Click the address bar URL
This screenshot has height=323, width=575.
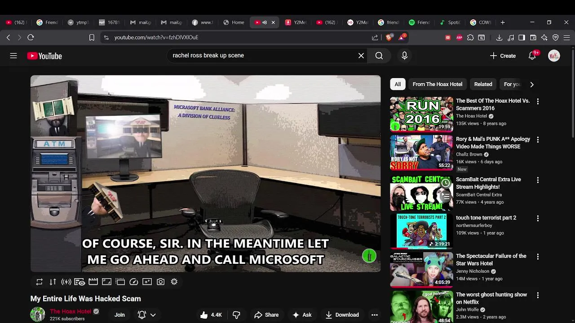(156, 38)
